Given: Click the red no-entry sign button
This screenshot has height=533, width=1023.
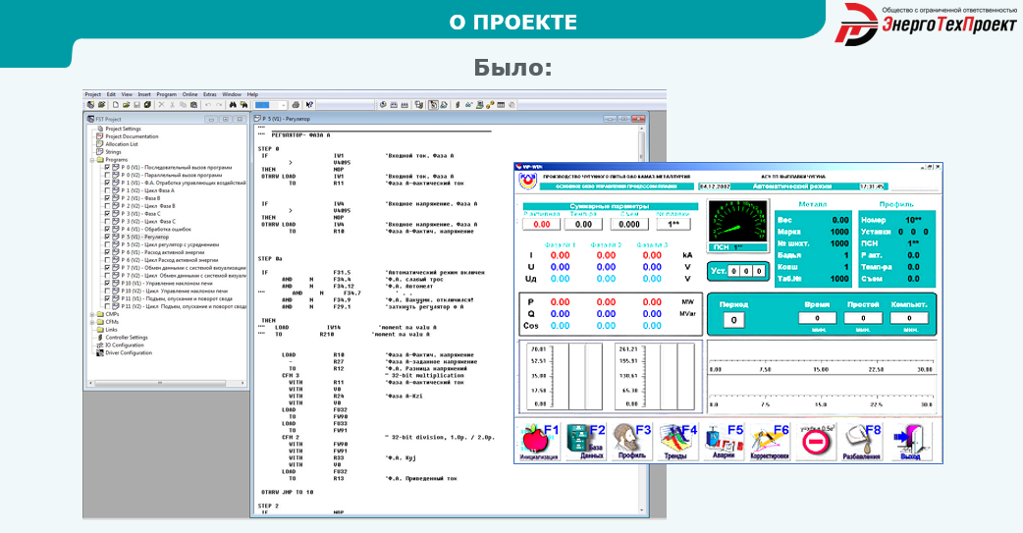Looking at the screenshot, I should (x=816, y=443).
